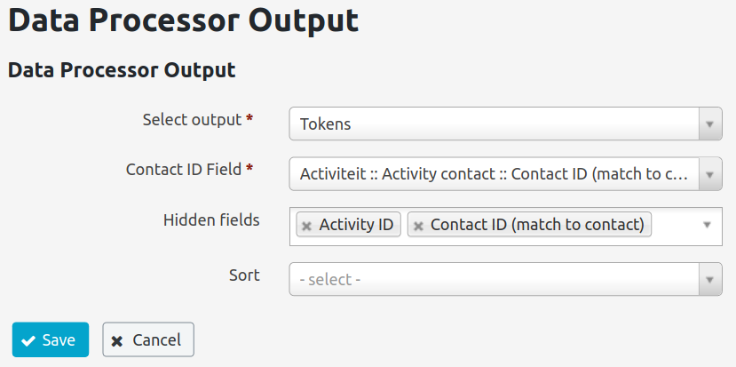Screen dimensions: 736x367
Task: Select the Activity ID tag text
Action: (x=356, y=225)
